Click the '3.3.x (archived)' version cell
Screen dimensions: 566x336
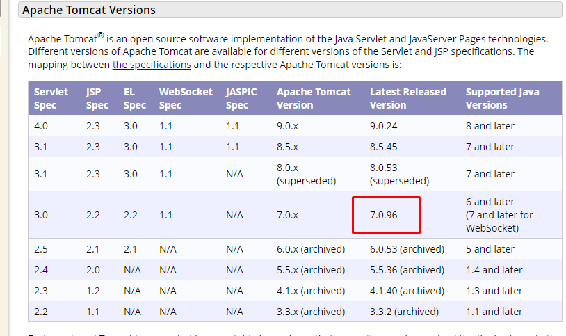(311, 312)
